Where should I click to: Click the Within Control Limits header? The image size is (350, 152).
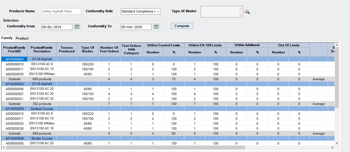[x=164, y=45]
